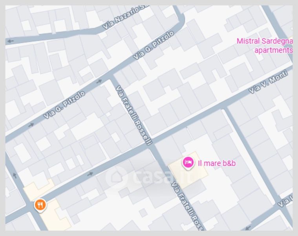Open the Il mare b&b text label
The width and height of the screenshot is (298, 236).
[217, 163]
